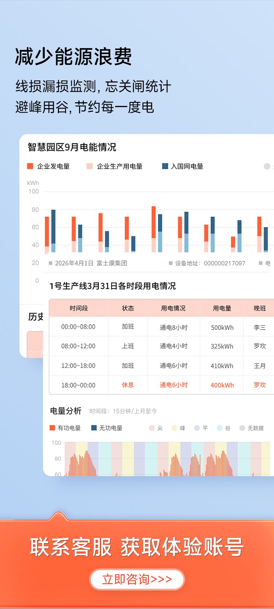
Task: Click the 时间段 column header
Action: coord(79,308)
